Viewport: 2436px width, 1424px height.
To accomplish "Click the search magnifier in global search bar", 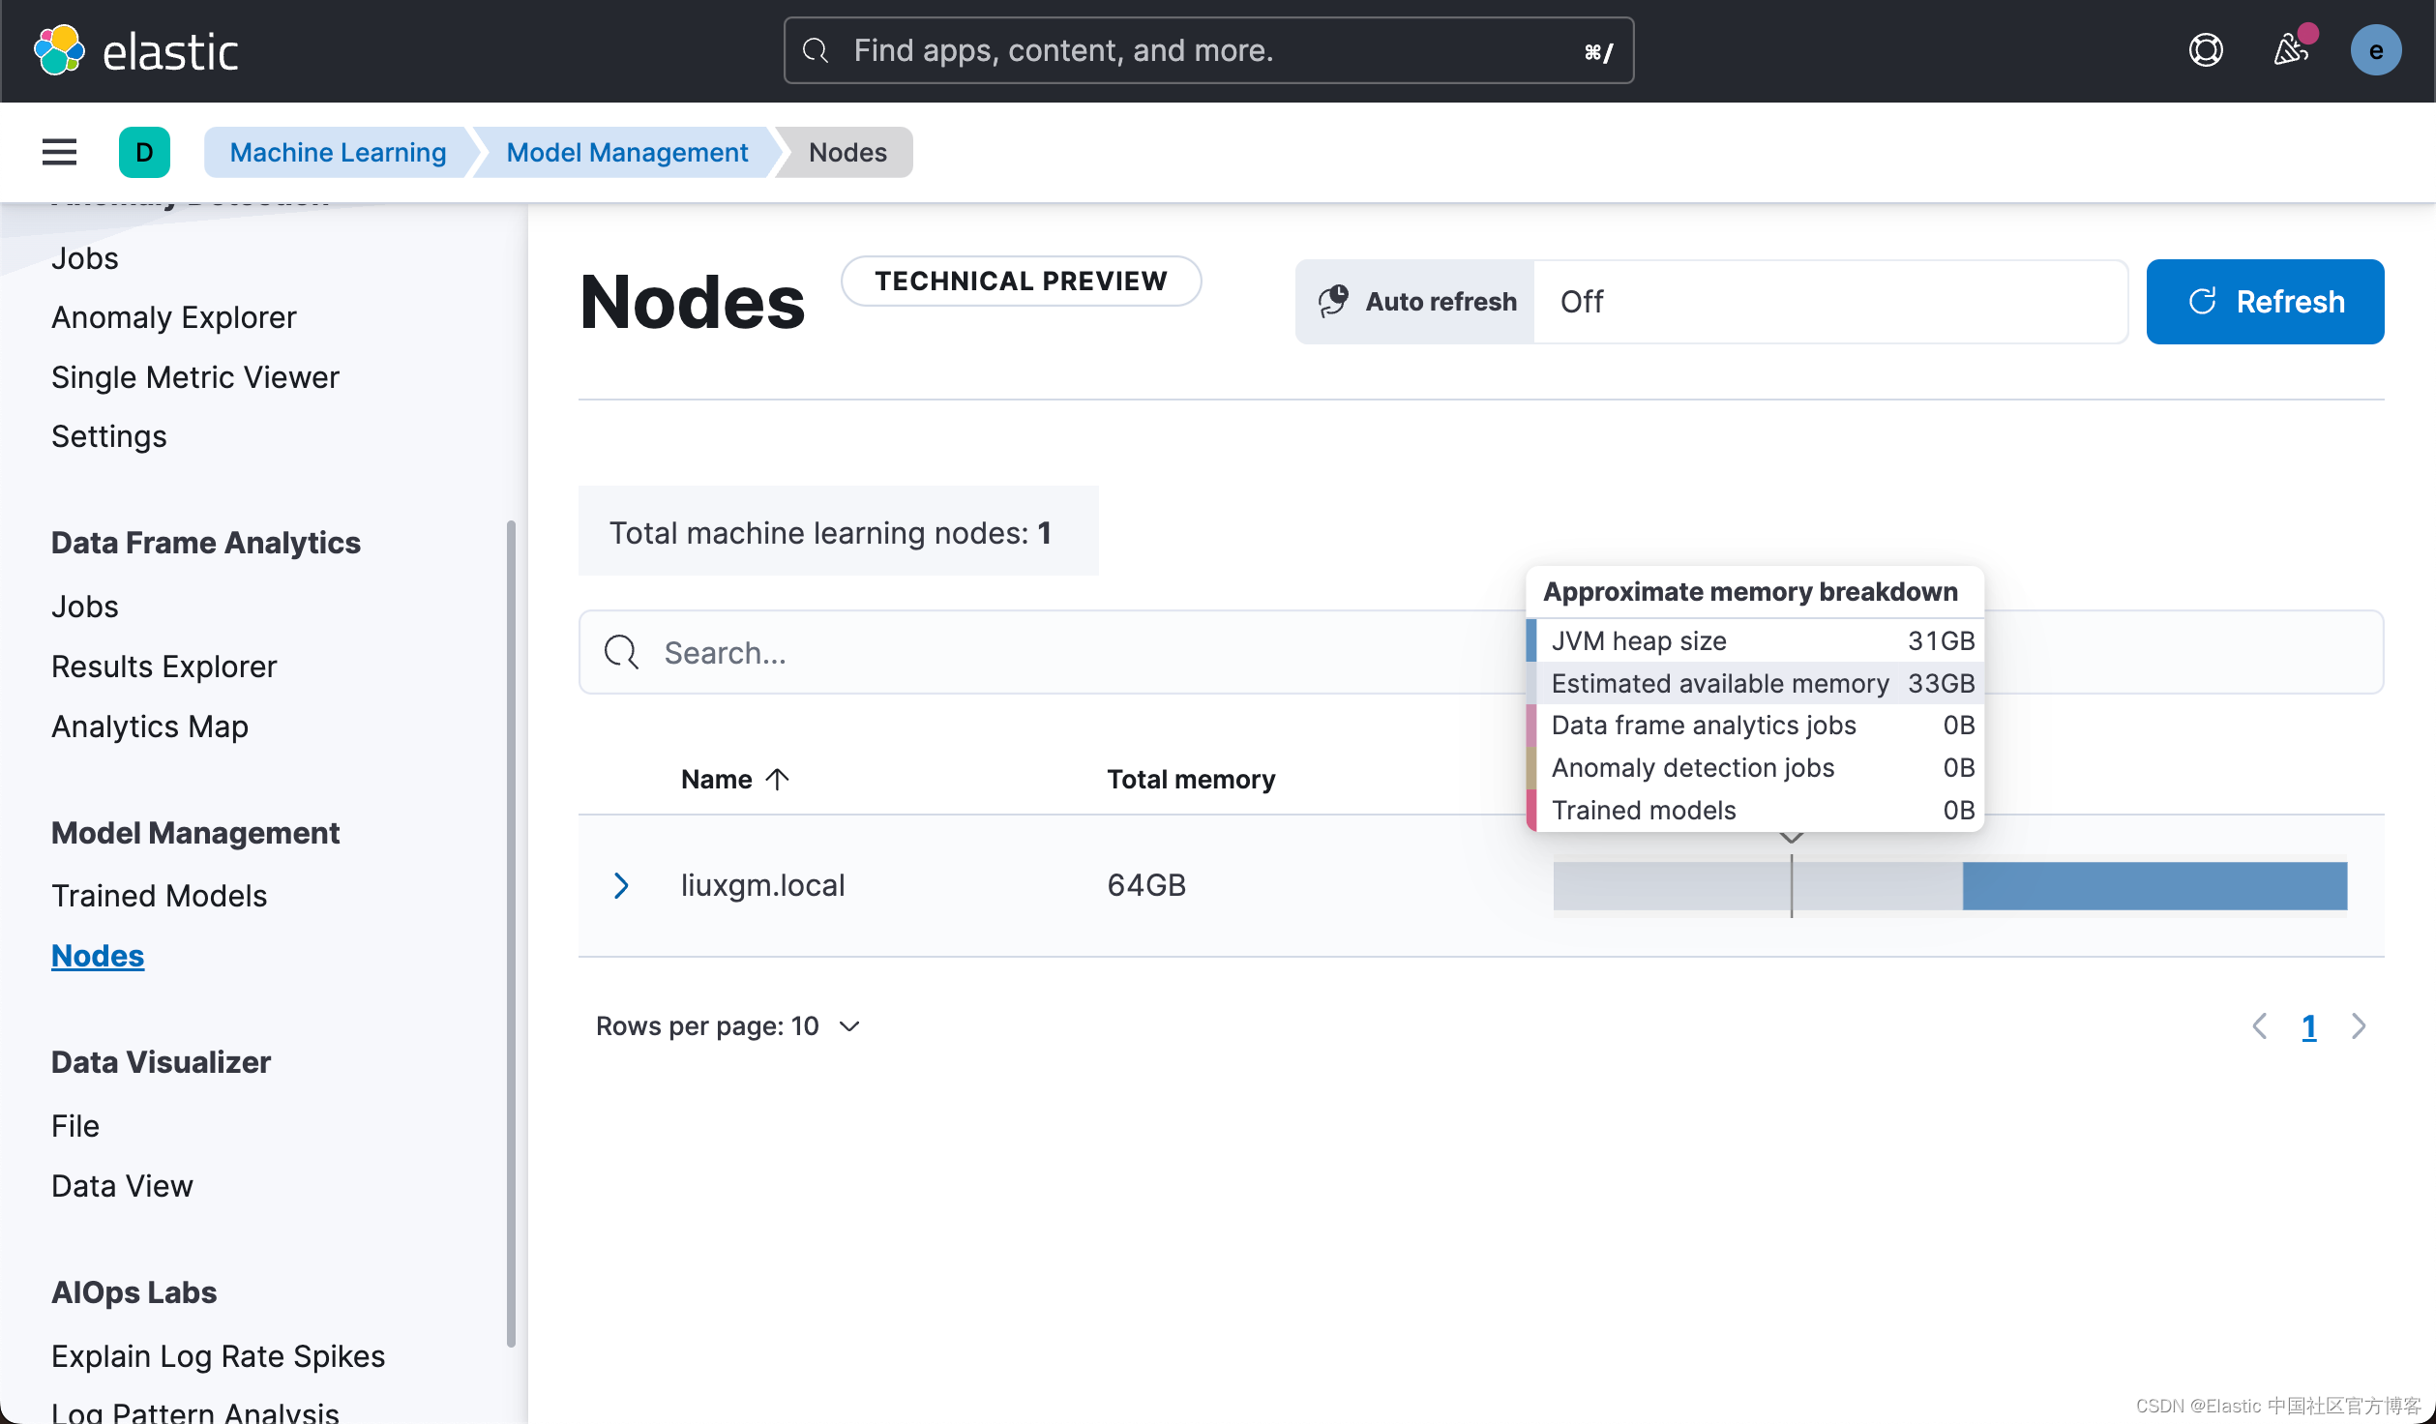I will 816,50.
